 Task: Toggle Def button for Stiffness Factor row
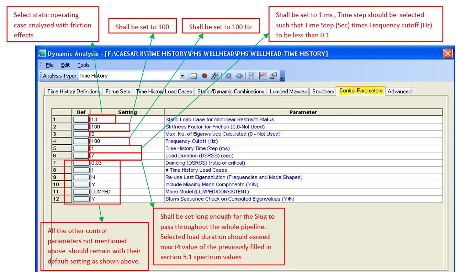81,127
